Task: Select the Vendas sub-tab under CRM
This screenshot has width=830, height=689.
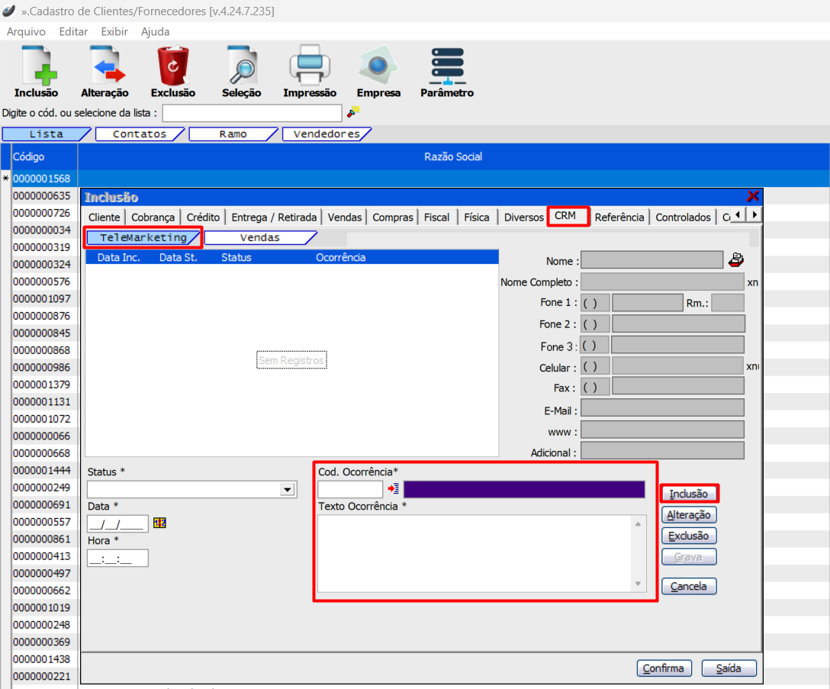Action: click(259, 238)
